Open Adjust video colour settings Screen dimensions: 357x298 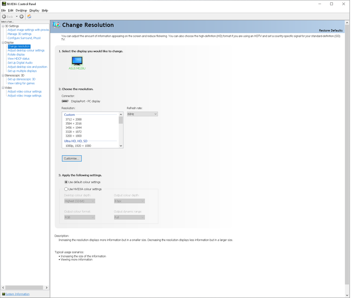coord(25,91)
